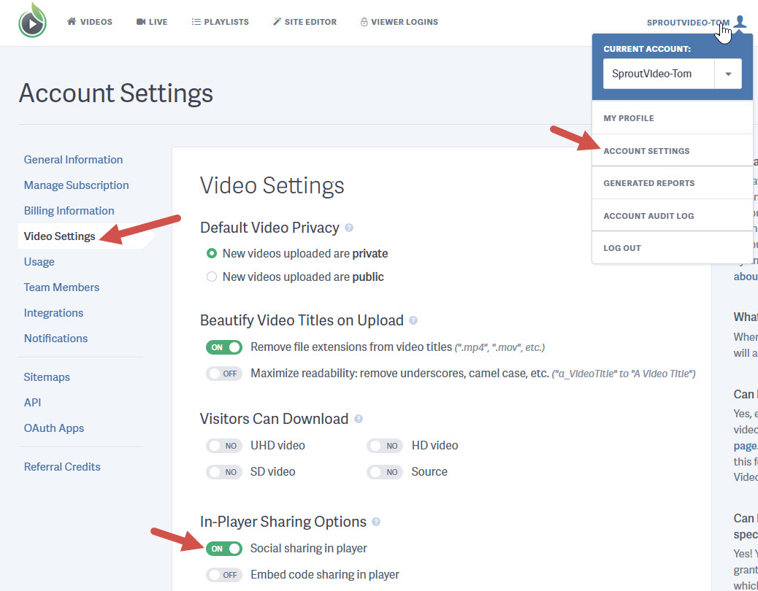Open Billing Information section

(69, 211)
